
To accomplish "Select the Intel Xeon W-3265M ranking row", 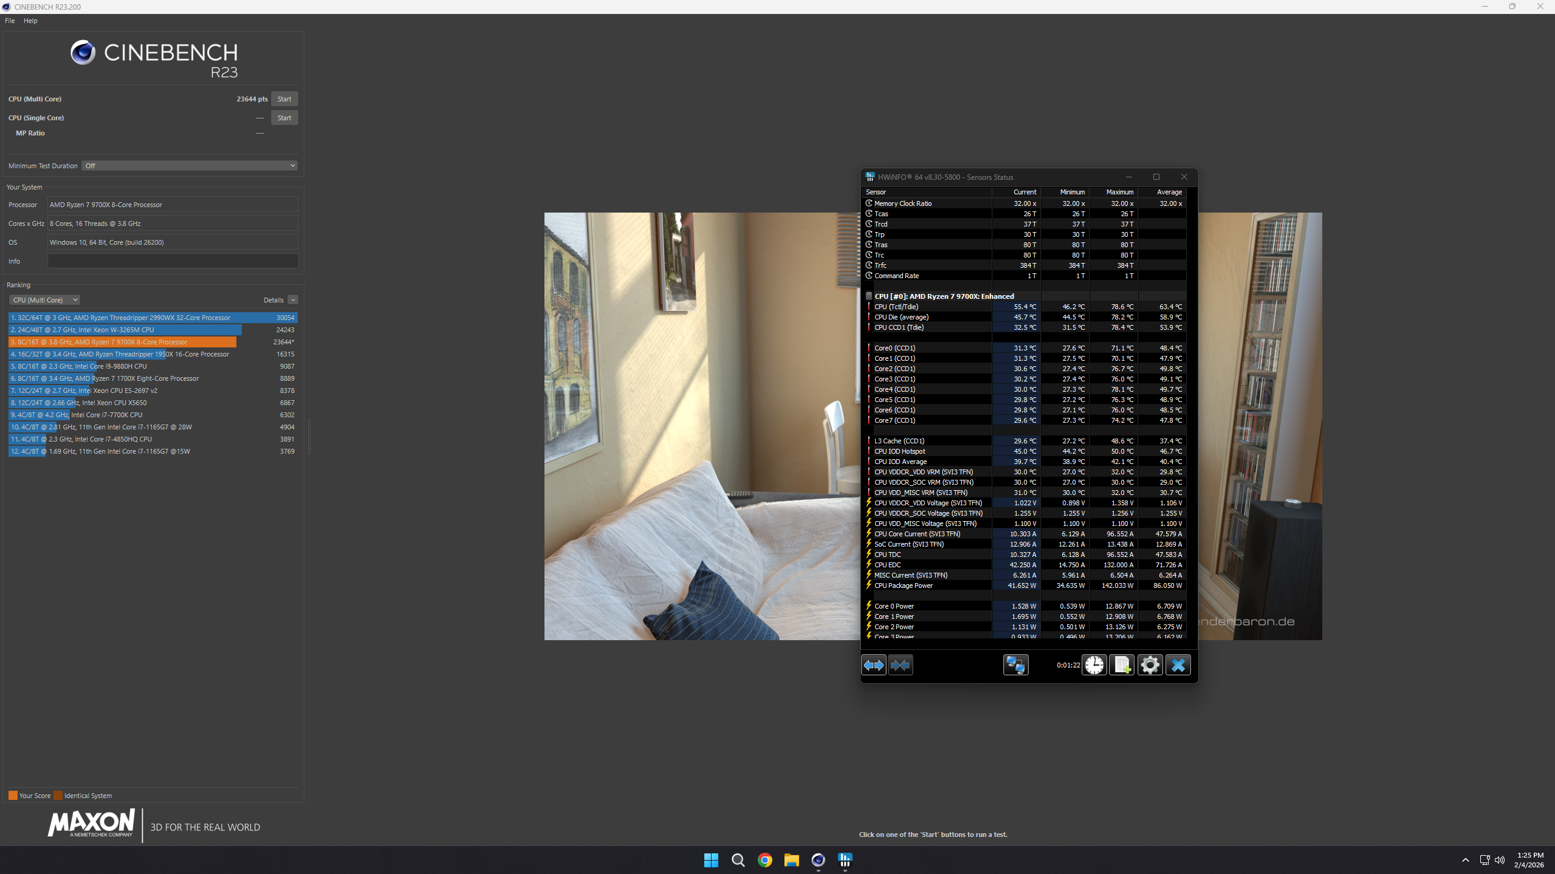I will pyautogui.click(x=153, y=330).
